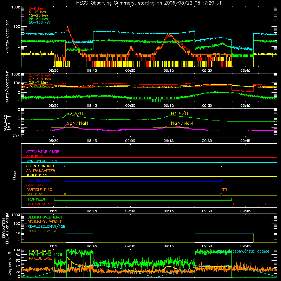Select the REAR_DEC_CHAN/128 legend label

coord(46,226)
